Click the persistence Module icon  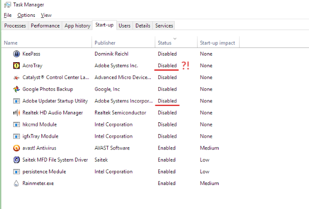[x=16, y=172]
